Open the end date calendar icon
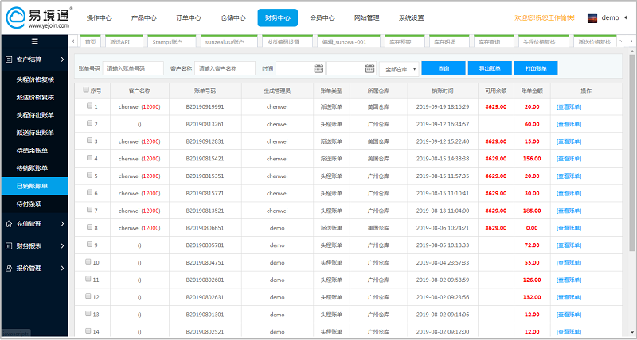 [369, 68]
